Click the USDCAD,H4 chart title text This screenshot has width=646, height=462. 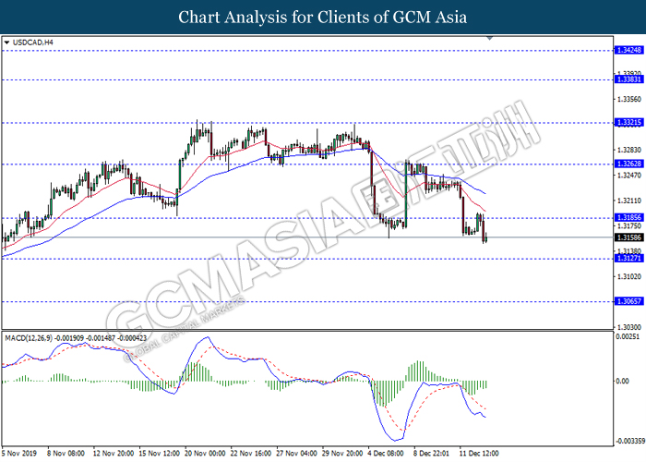pos(33,43)
